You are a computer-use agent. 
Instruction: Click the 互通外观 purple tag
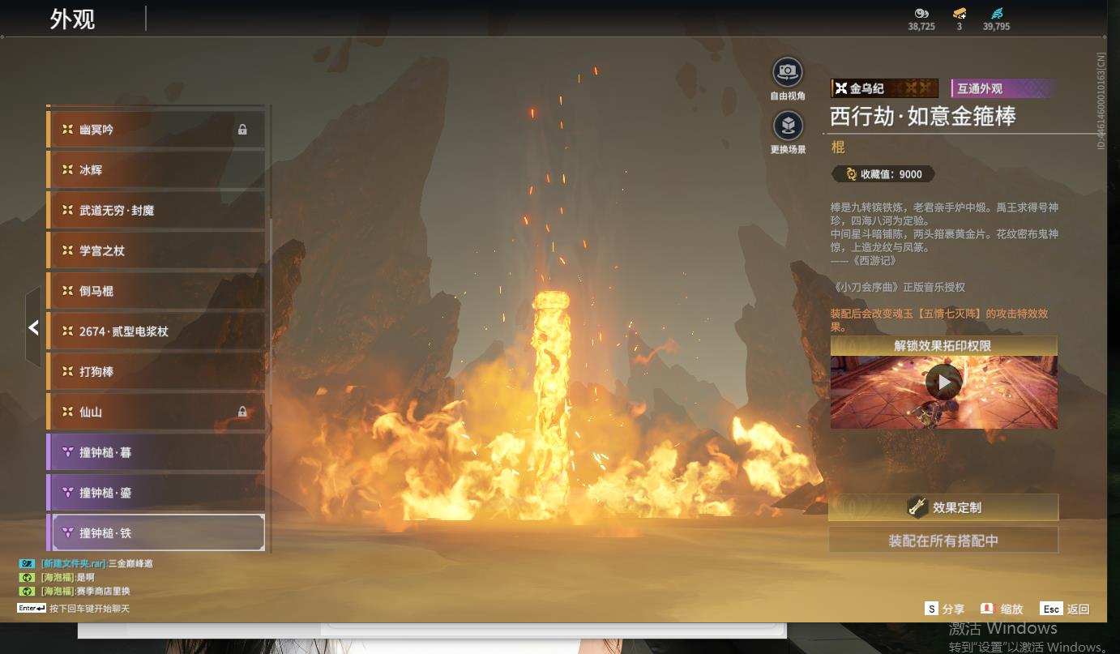pos(1002,88)
